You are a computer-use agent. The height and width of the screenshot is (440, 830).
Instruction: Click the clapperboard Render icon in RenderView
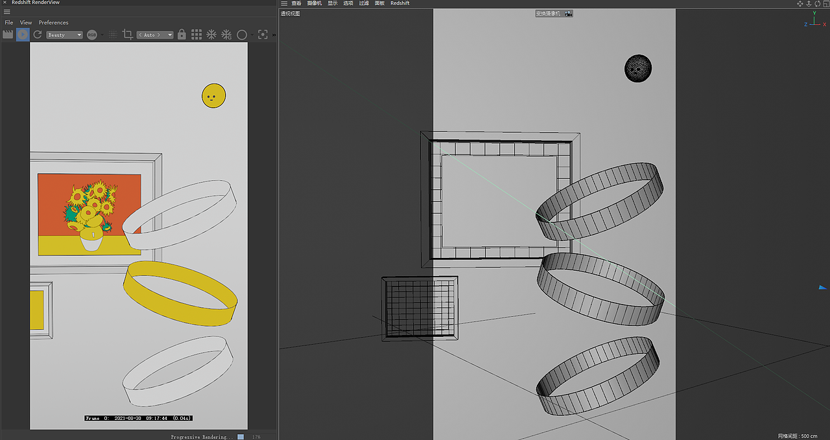point(8,34)
